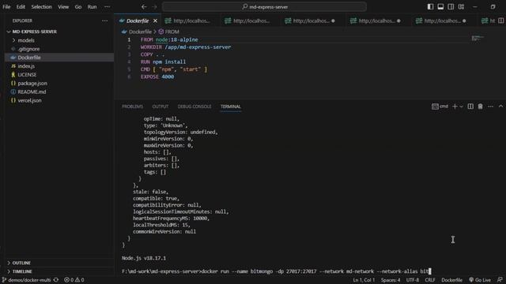The height and width of the screenshot is (284, 506).
Task: Click the md-express-server search box
Action: tap(264, 7)
